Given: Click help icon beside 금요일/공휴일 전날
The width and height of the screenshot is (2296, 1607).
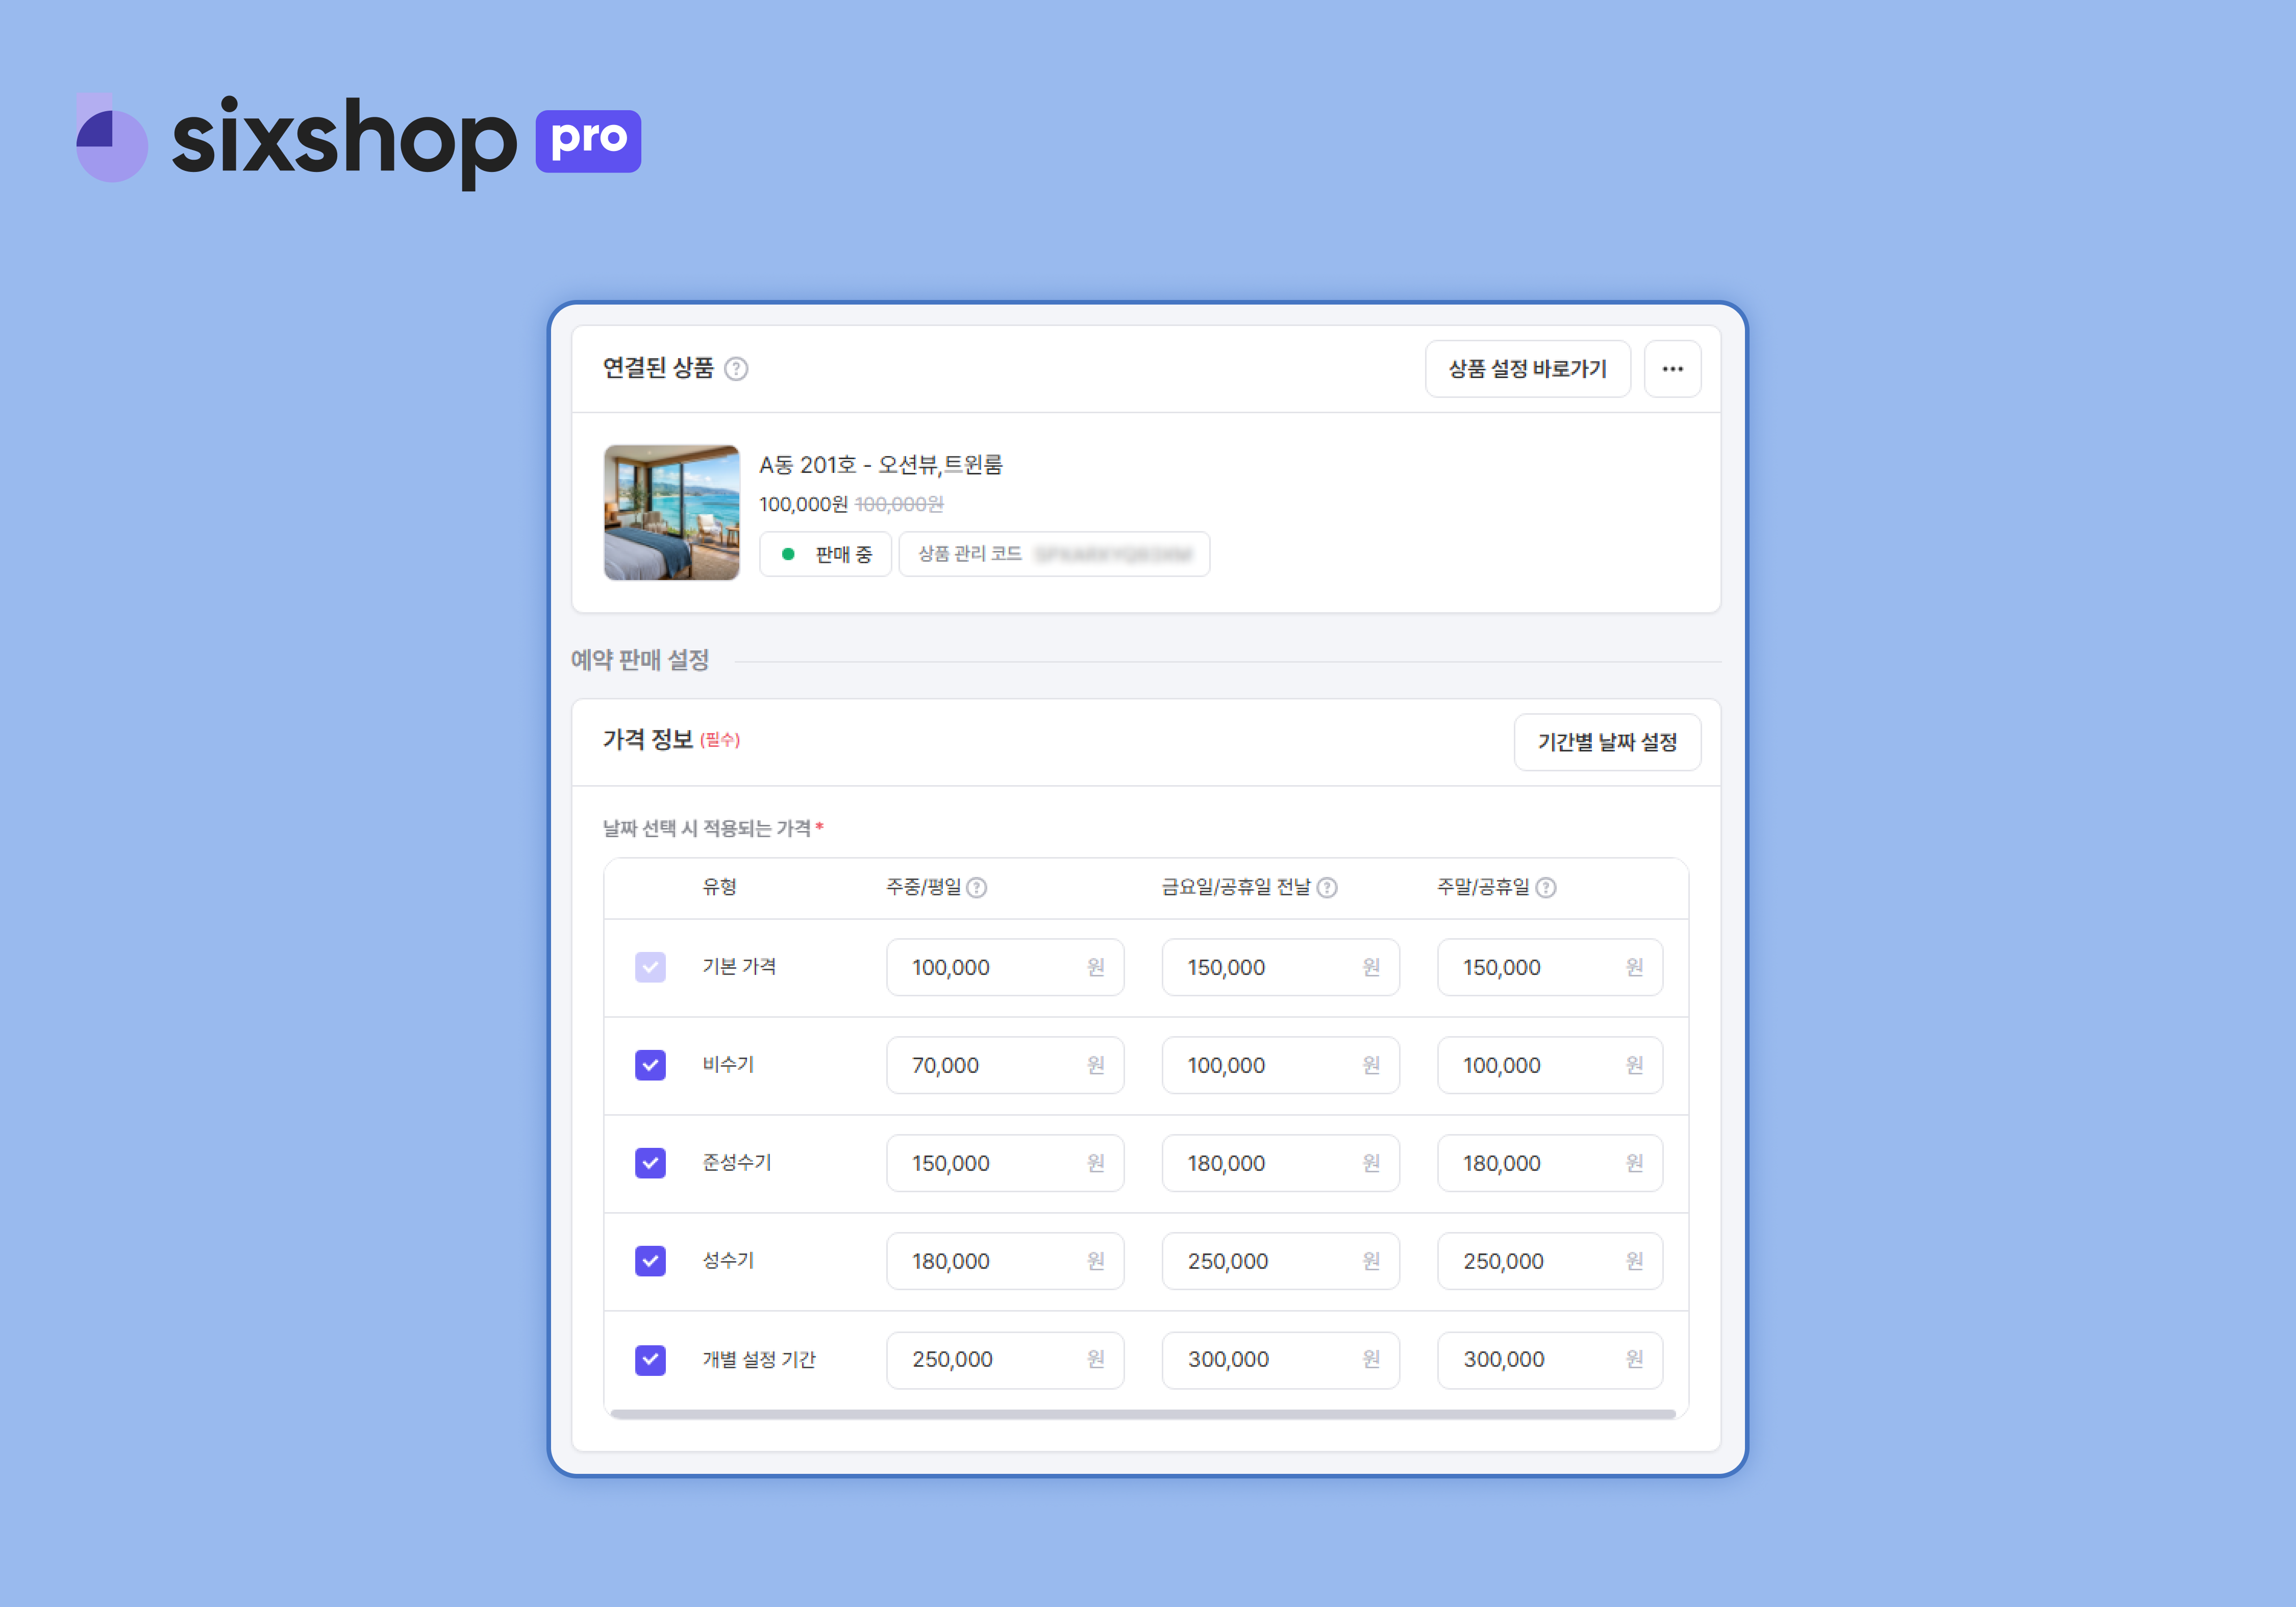Looking at the screenshot, I should point(1327,887).
